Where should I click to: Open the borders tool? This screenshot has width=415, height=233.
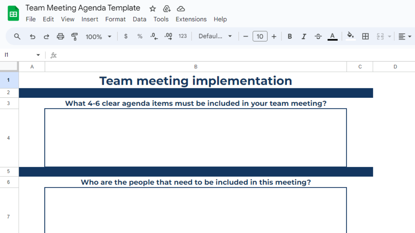pos(365,37)
